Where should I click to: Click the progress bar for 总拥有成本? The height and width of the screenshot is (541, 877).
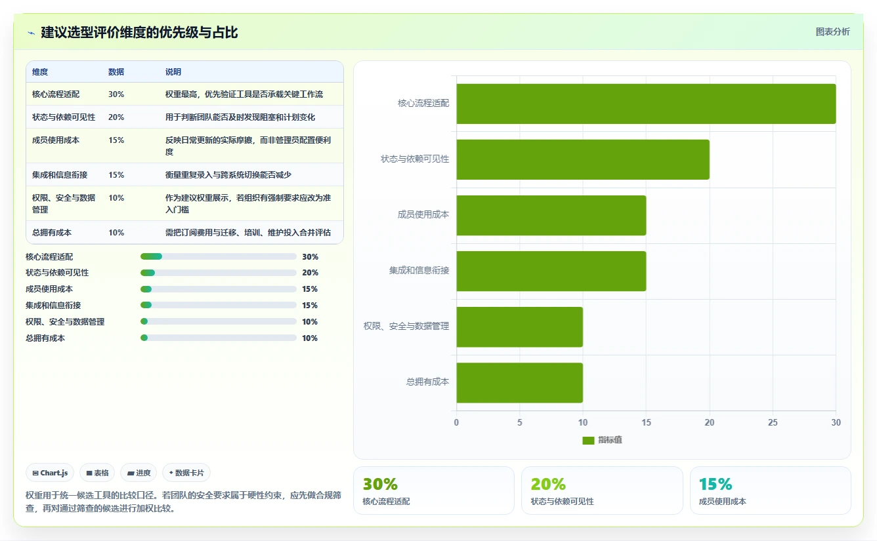point(219,338)
